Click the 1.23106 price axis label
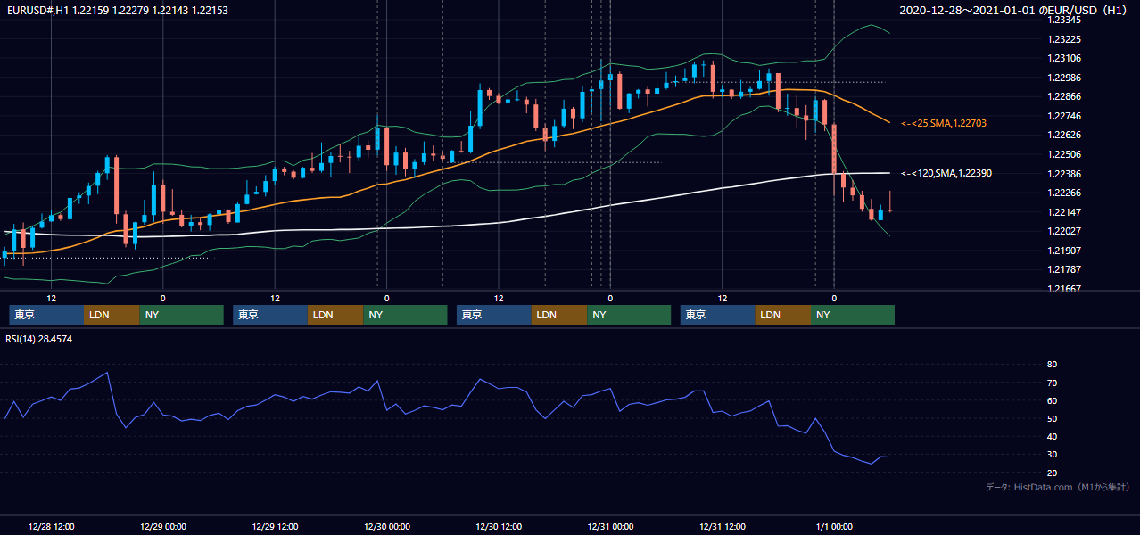The image size is (1140, 535). click(1064, 58)
